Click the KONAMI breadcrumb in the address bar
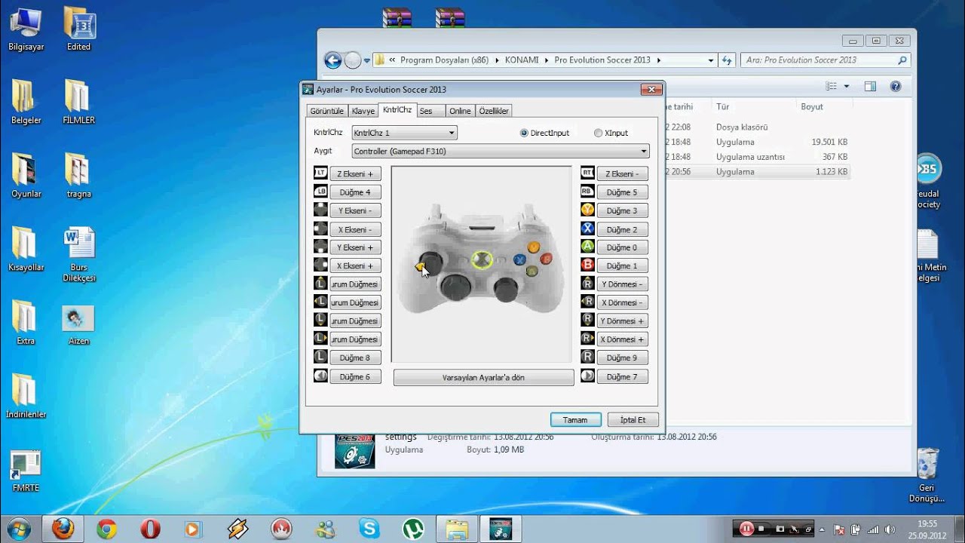Screen dimensions: 965x543 coord(522,60)
